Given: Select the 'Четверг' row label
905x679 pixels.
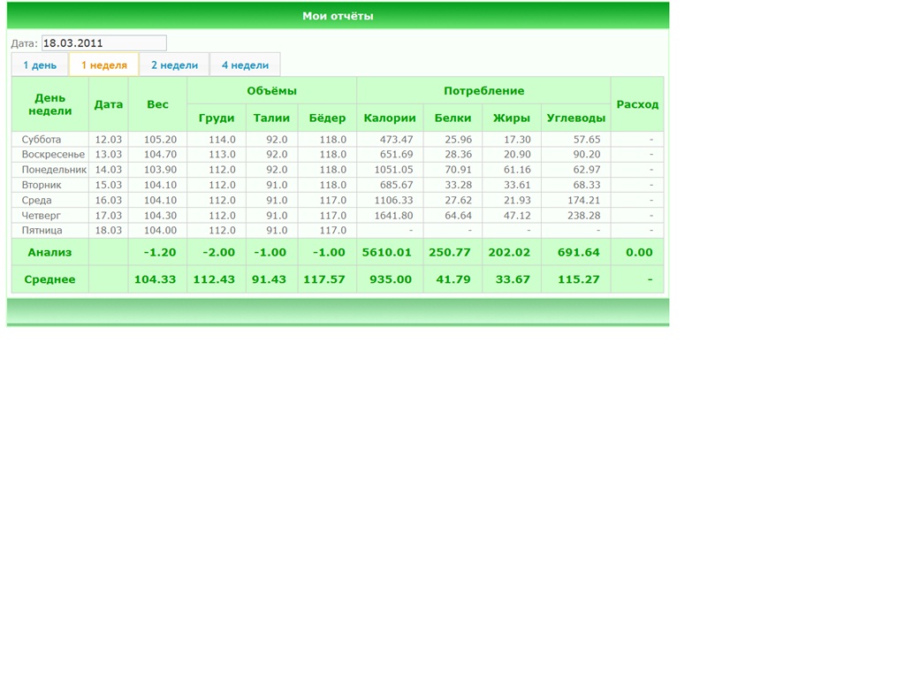Looking at the screenshot, I should pyautogui.click(x=41, y=216).
